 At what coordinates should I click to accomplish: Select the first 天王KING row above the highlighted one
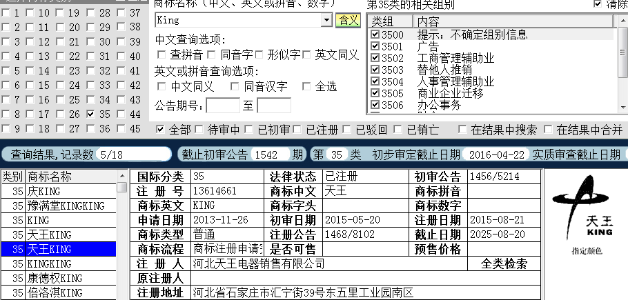[x=59, y=234]
